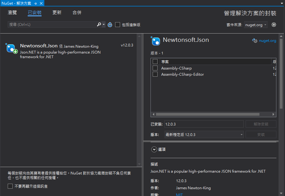Click the search magnifier icon

click(x=99, y=25)
